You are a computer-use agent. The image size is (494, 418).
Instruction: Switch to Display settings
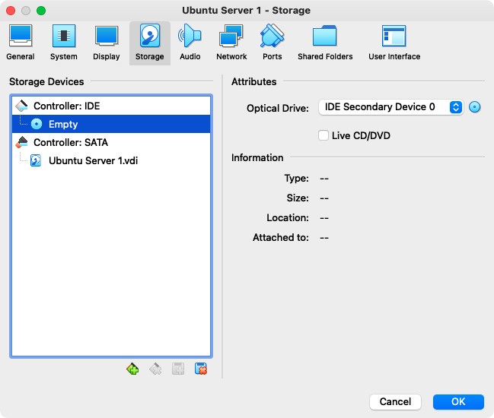[x=107, y=43]
